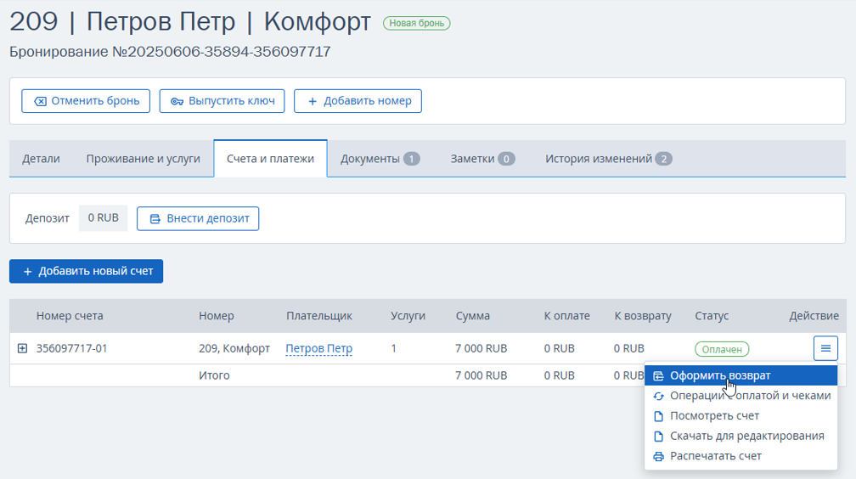Select the Счета и платежи tab
The height and width of the screenshot is (479, 856).
(x=270, y=158)
